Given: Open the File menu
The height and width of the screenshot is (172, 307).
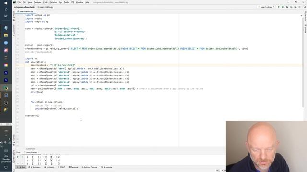Looking at the screenshot, I should pos(19,2).
